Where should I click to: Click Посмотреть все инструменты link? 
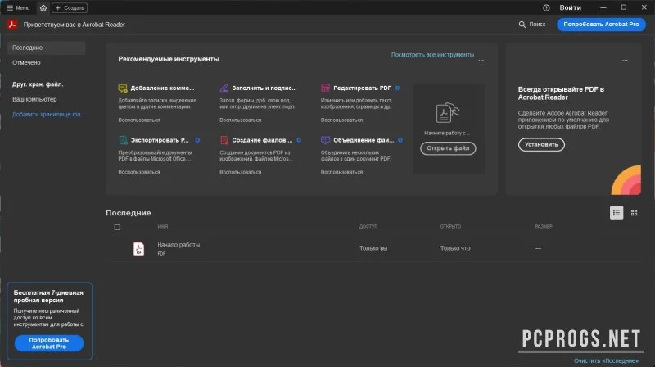(x=432, y=55)
